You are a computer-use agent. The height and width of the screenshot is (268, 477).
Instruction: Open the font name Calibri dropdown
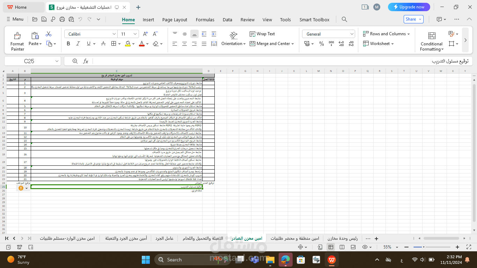114,34
